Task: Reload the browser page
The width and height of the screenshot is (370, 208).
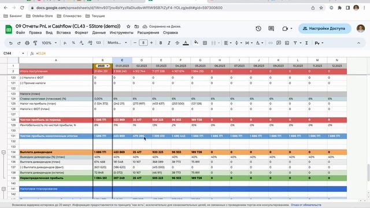Action: 22,8
